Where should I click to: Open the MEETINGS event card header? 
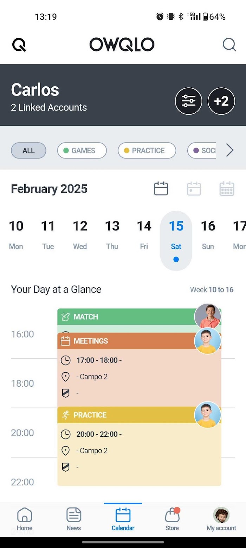127,341
